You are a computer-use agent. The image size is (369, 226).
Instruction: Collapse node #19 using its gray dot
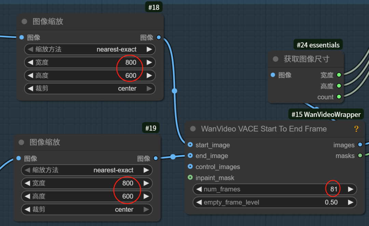(x=21, y=142)
